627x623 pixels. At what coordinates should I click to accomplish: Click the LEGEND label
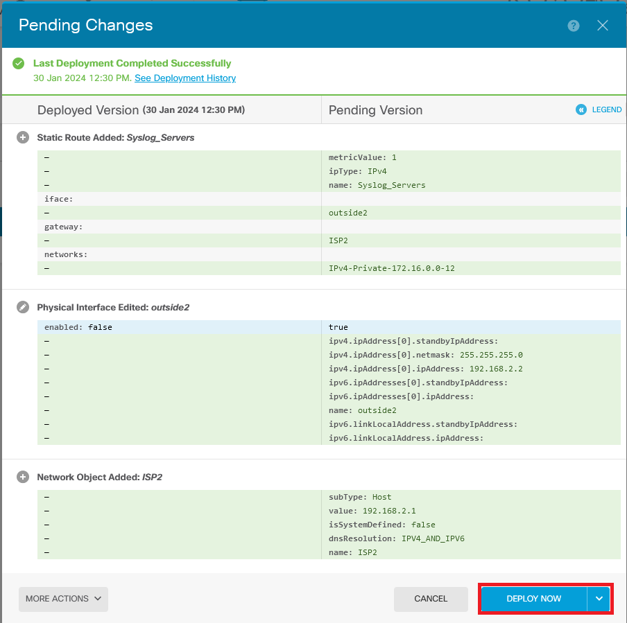(607, 109)
